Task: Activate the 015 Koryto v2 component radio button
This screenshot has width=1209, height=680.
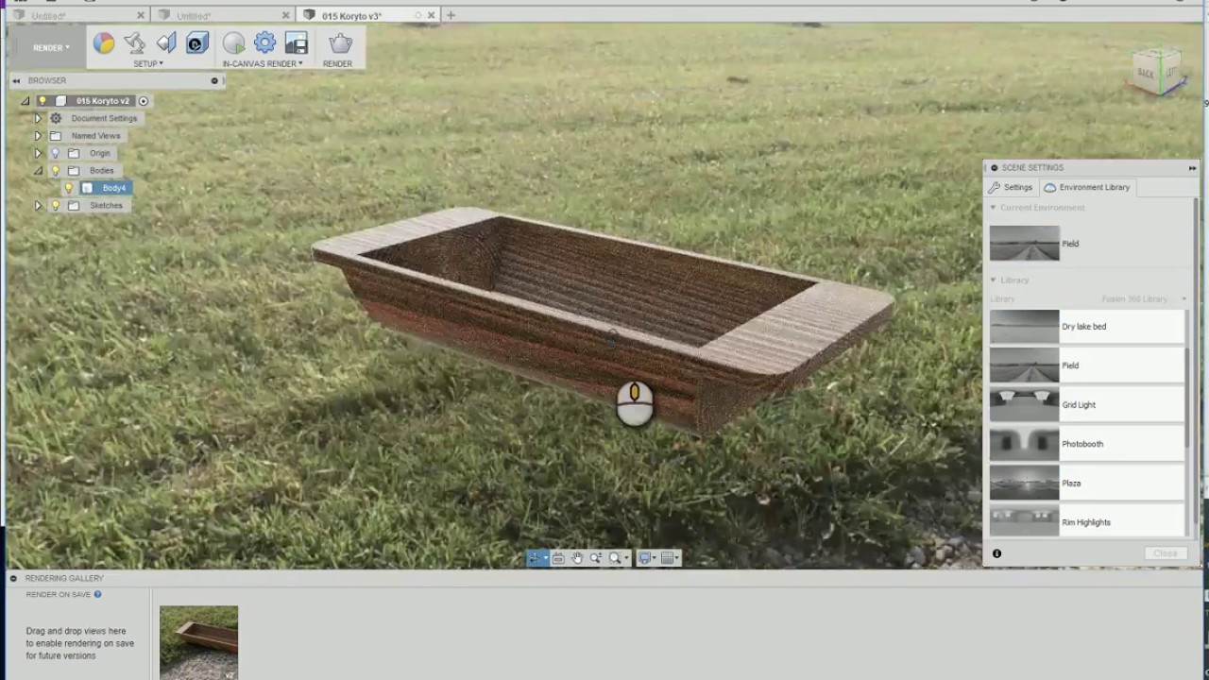Action: (144, 101)
